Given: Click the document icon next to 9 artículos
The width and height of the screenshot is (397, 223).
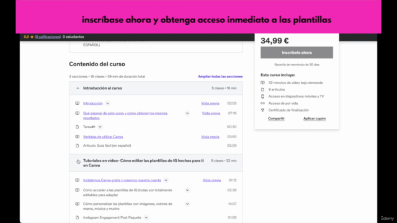Looking at the screenshot, I should [262, 89].
